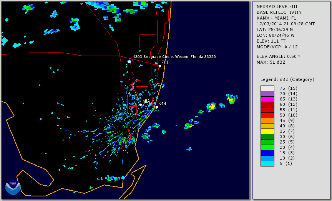Image resolution: width=332 pixels, height=201 pixels.
Task: Select the 75 dBZ white legend swatch
Action: click(x=267, y=88)
